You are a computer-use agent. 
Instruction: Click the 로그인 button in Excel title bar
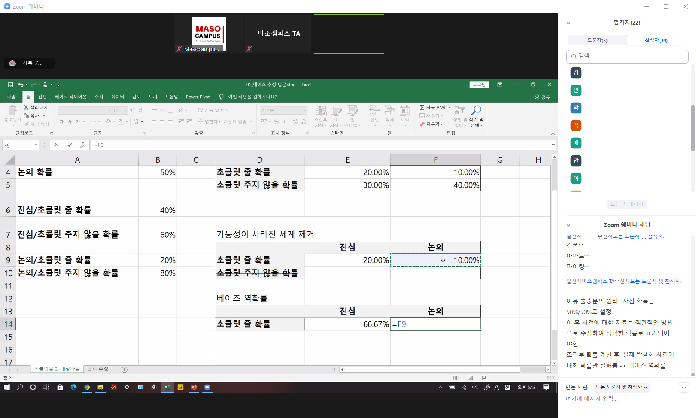click(479, 85)
